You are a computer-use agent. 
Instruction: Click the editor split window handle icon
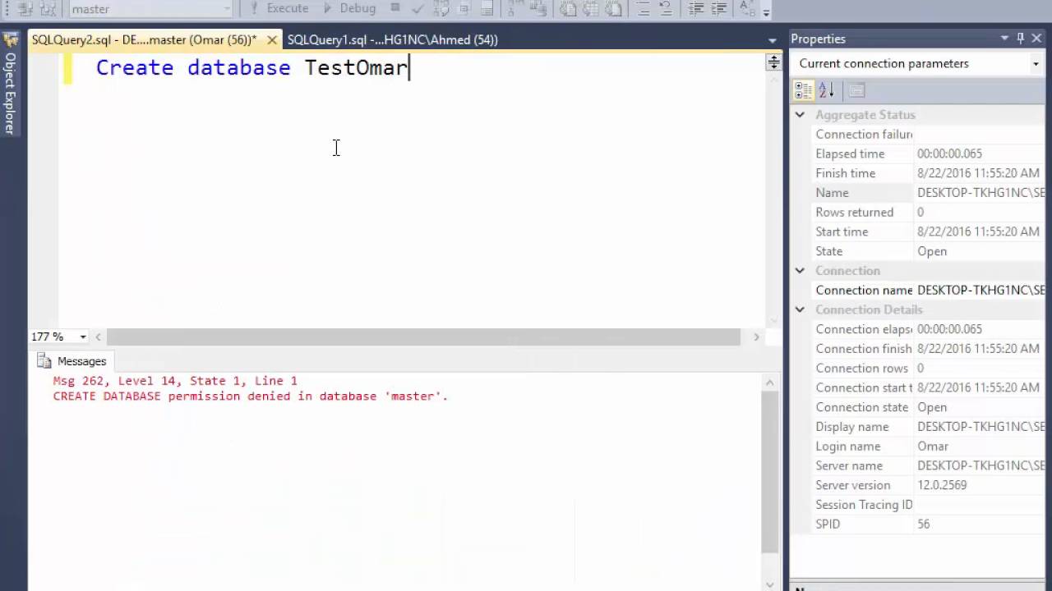coord(773,62)
